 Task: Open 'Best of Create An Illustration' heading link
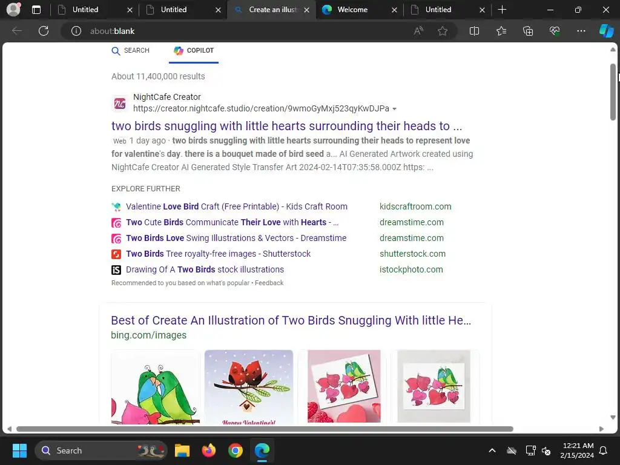(291, 320)
